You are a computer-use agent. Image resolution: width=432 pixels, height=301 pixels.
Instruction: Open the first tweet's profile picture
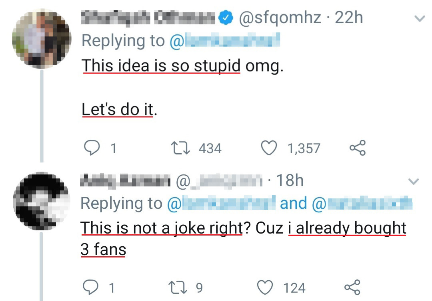(x=42, y=39)
